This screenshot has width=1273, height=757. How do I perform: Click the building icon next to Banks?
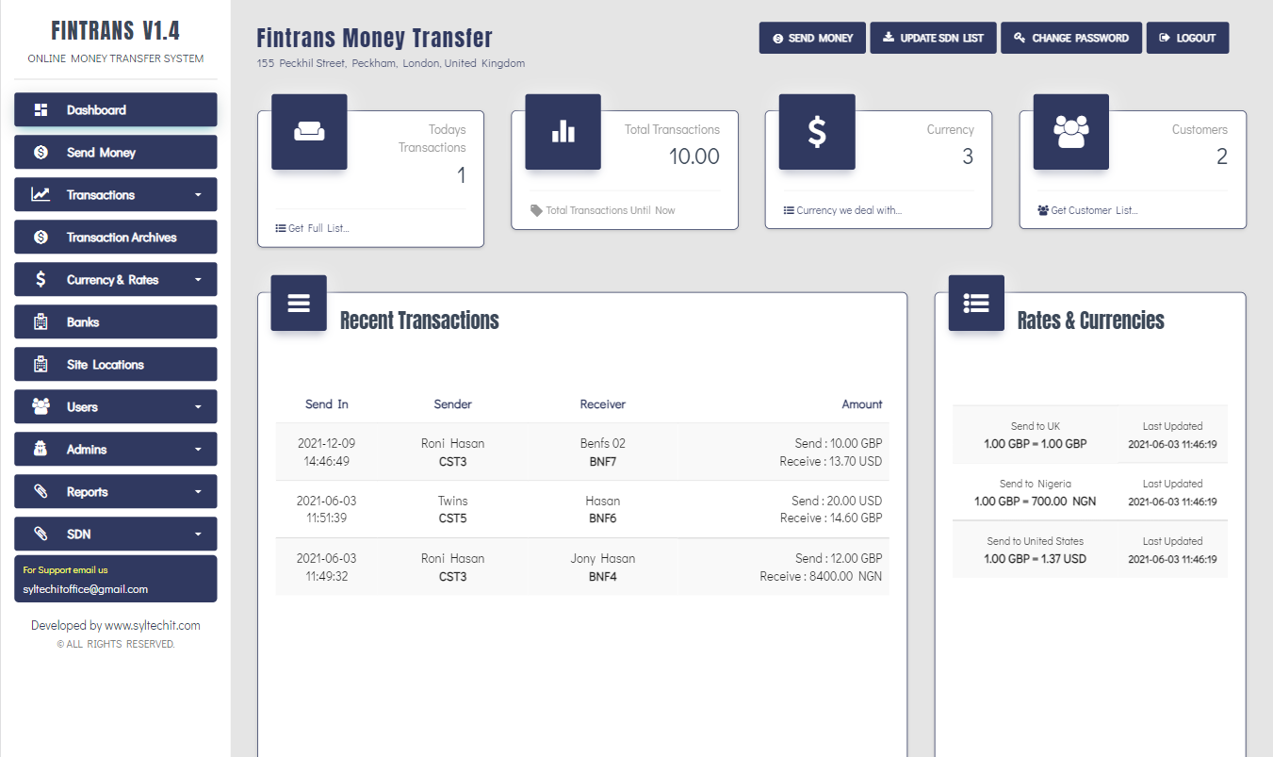tap(41, 322)
